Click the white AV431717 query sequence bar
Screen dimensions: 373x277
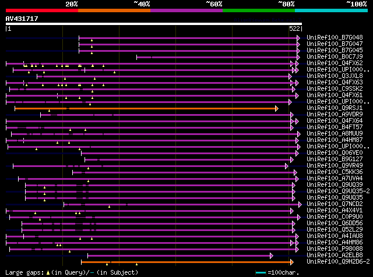[x=154, y=24]
